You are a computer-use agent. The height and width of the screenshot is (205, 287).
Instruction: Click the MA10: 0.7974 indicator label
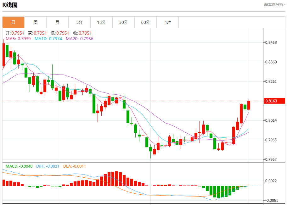point(48,39)
